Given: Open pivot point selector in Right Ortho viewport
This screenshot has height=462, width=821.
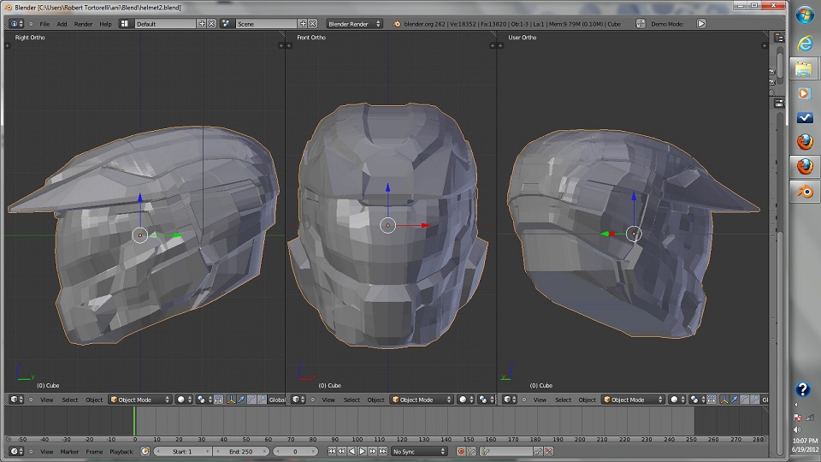Looking at the screenshot, I should tap(204, 400).
